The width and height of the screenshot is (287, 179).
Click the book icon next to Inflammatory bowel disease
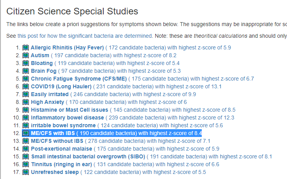(26, 118)
